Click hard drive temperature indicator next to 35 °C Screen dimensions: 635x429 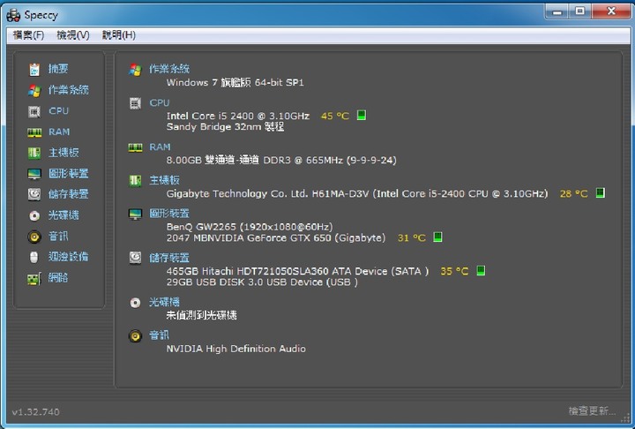[481, 270]
